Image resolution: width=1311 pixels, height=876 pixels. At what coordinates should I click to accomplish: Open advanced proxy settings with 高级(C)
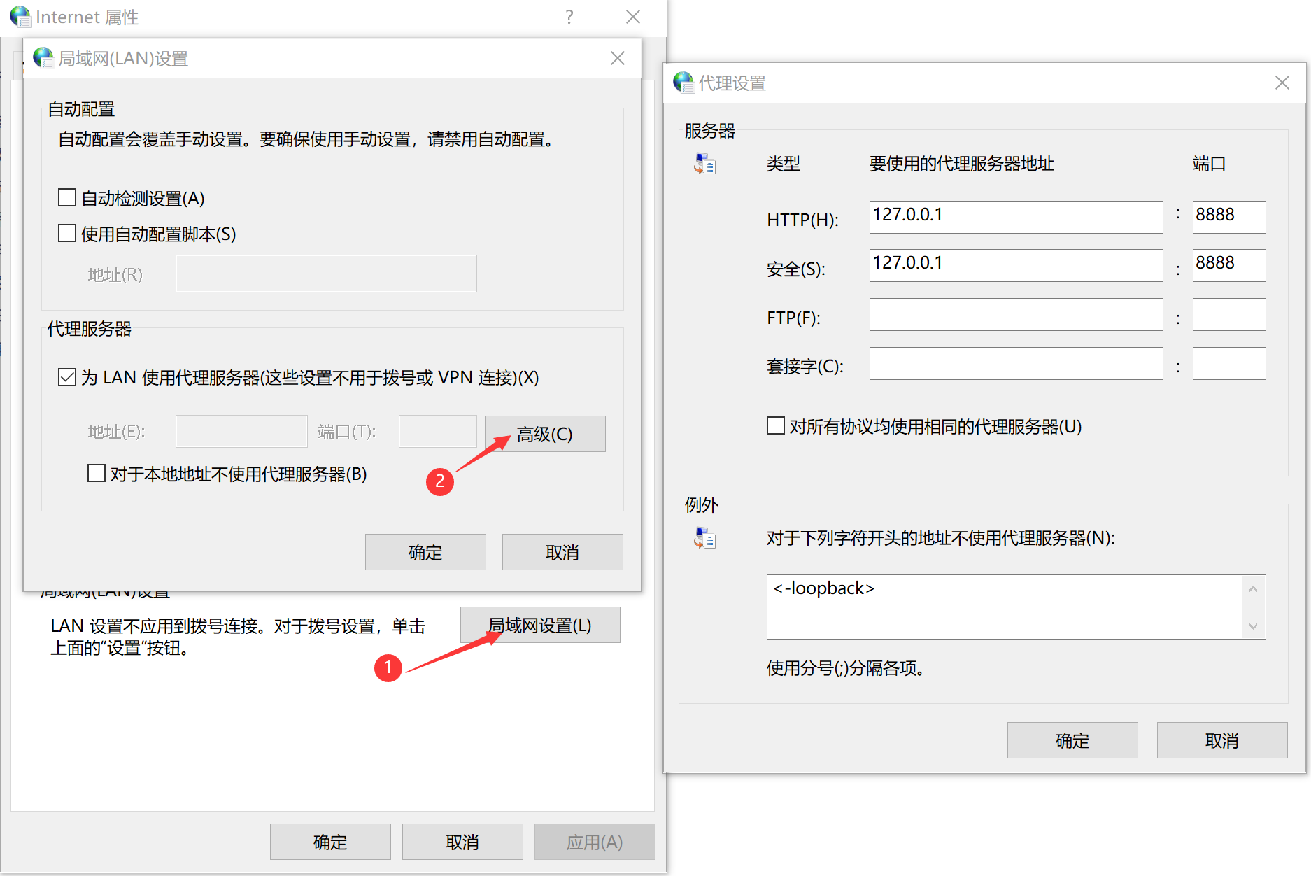(x=545, y=434)
